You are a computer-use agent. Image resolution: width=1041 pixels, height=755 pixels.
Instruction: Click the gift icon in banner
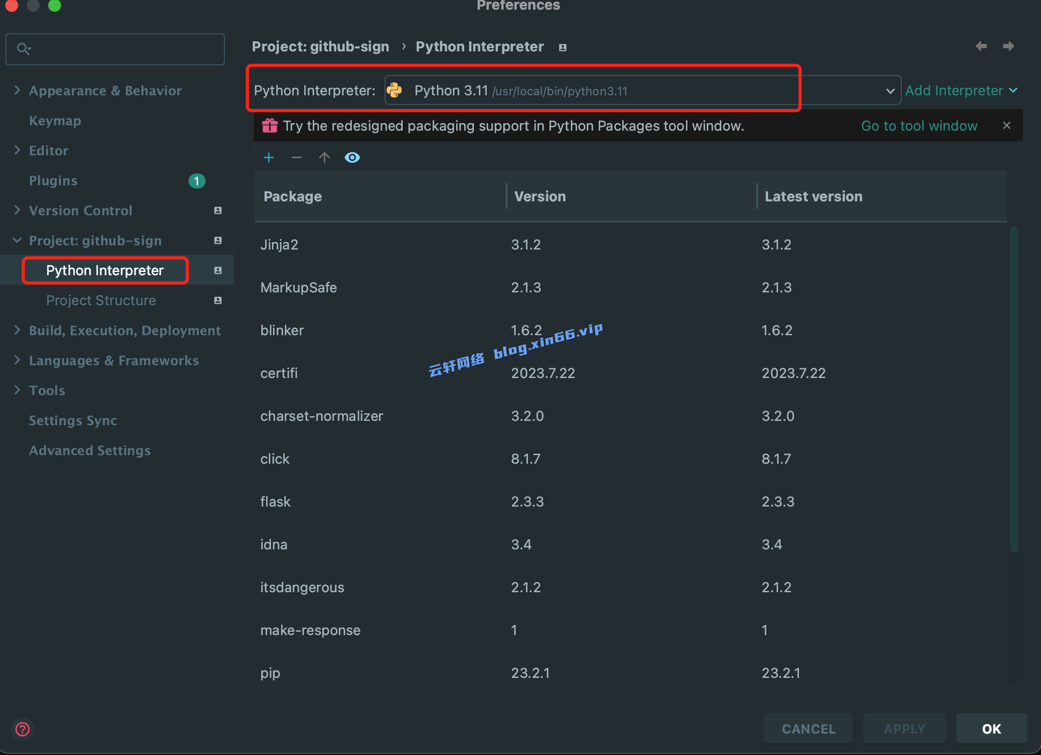pyautogui.click(x=269, y=125)
